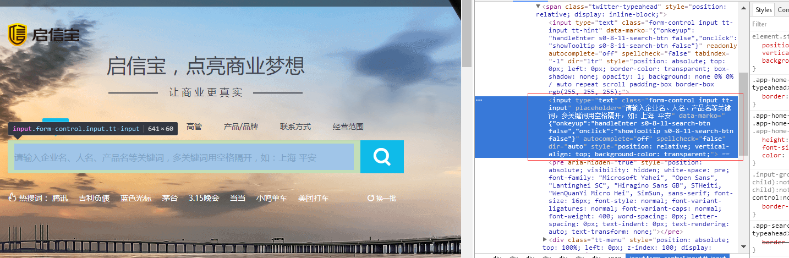
Task: Click hot keyword 吉利负债
Action: point(94,198)
